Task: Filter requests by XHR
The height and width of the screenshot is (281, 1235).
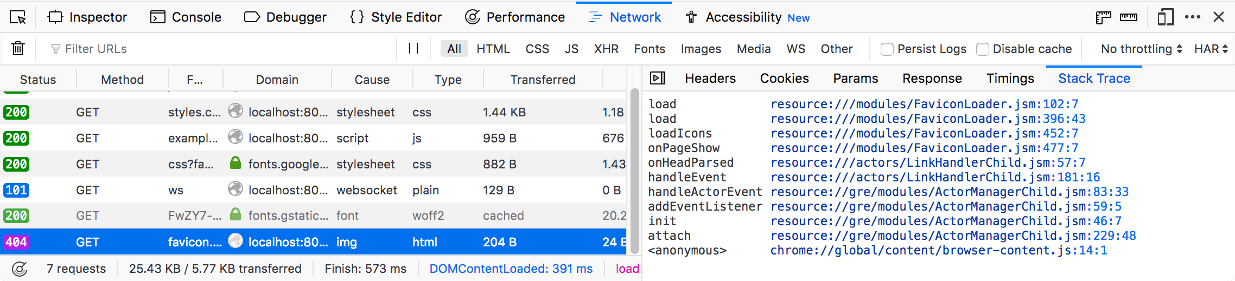Action: (x=606, y=49)
